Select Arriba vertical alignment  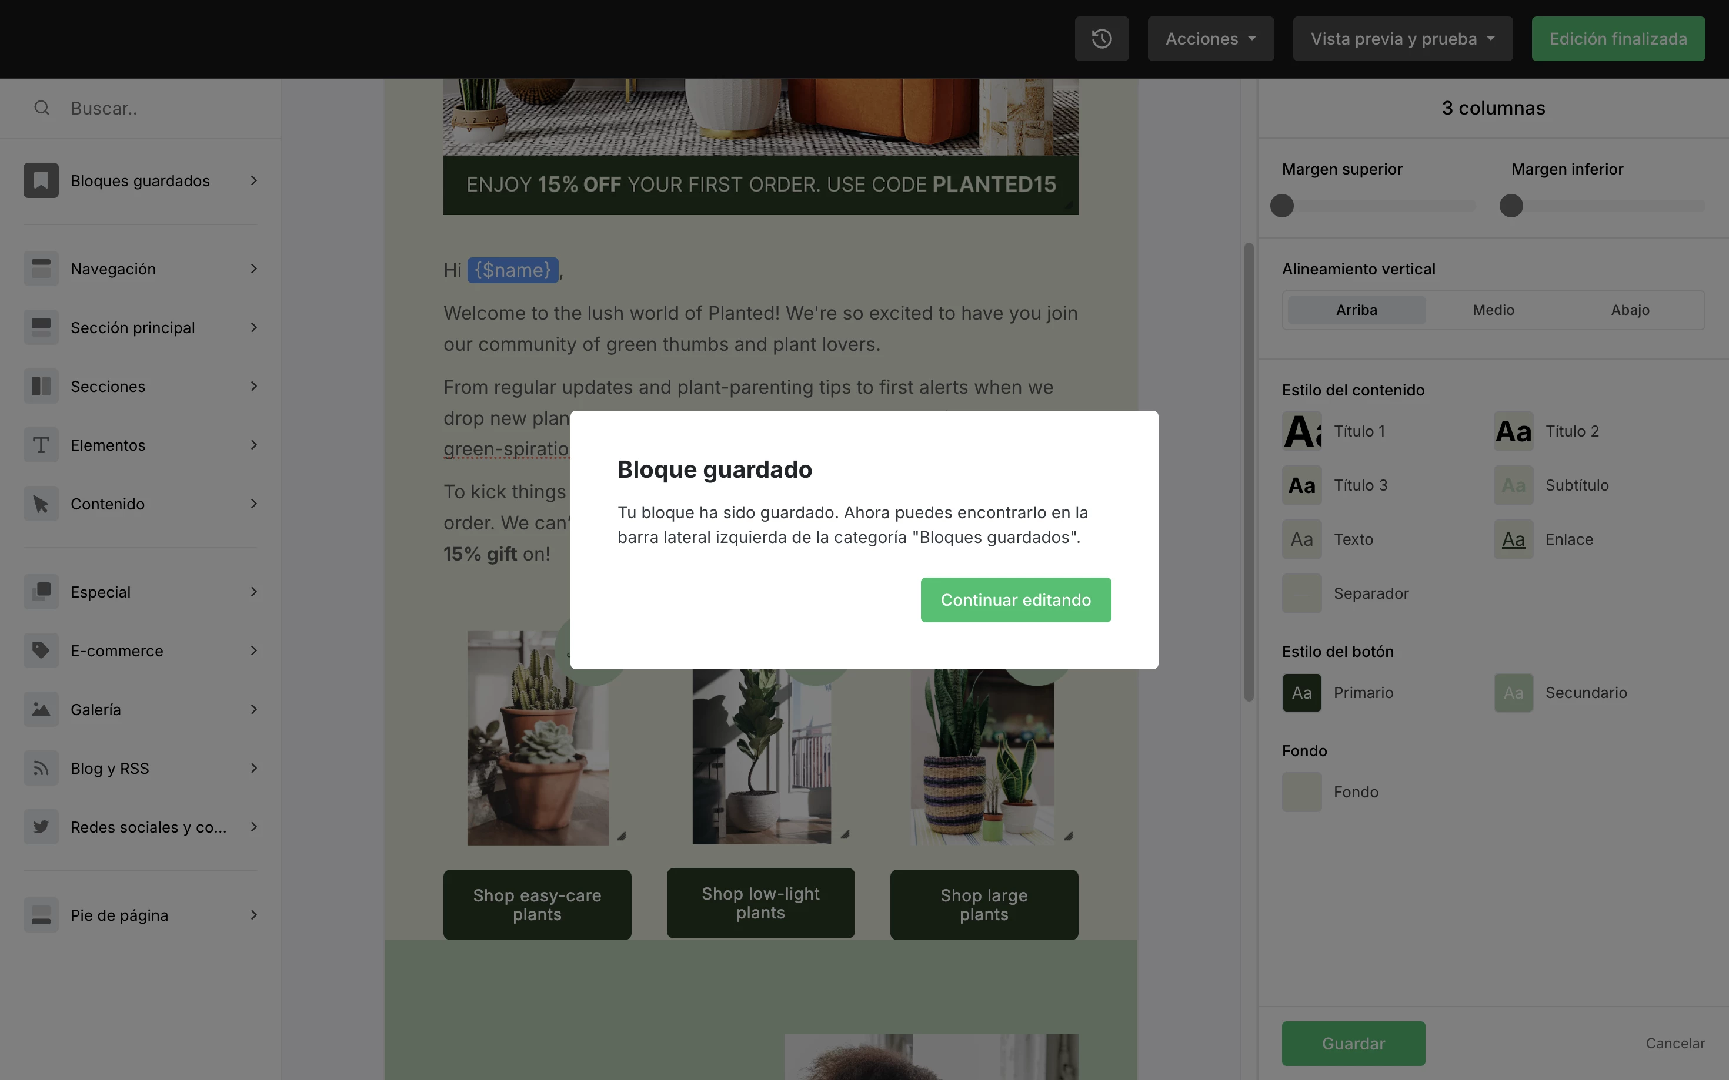click(x=1356, y=310)
